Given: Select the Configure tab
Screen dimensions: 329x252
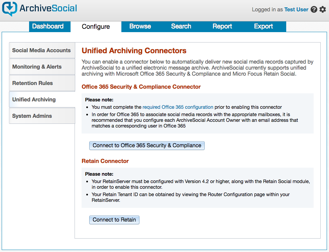Looking at the screenshot, I should (96, 27).
